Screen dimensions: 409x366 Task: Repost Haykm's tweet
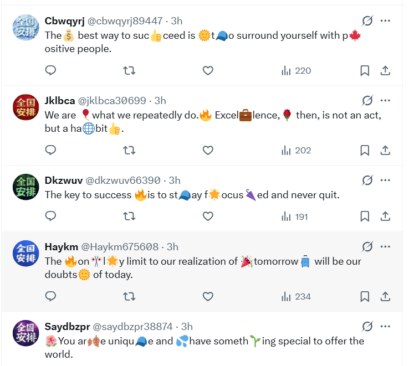[129, 296]
